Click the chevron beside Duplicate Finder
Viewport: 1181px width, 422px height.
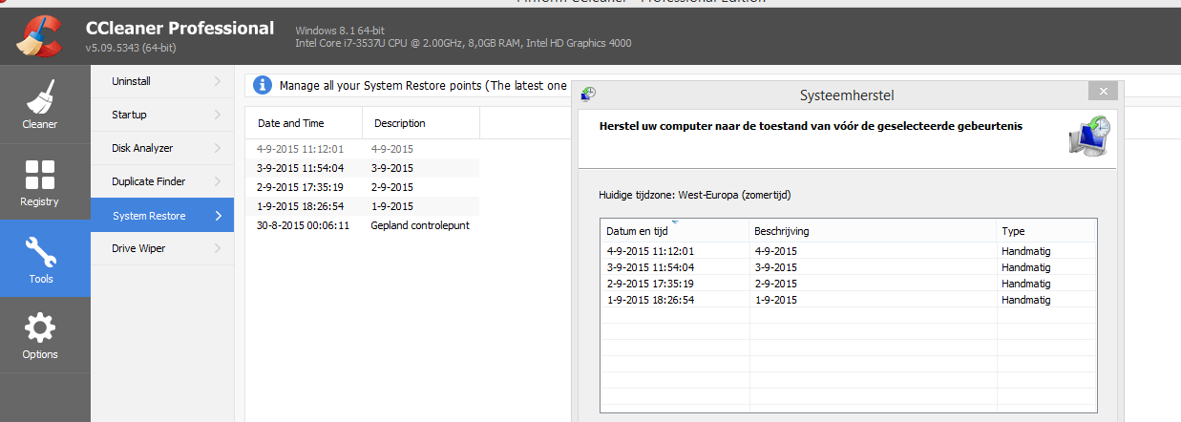click(x=218, y=181)
